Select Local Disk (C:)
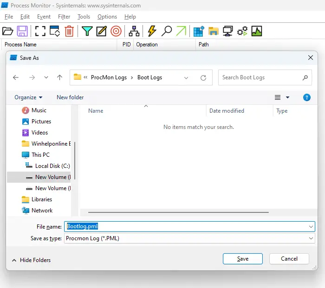The width and height of the screenshot is (325, 288). pyautogui.click(x=48, y=166)
